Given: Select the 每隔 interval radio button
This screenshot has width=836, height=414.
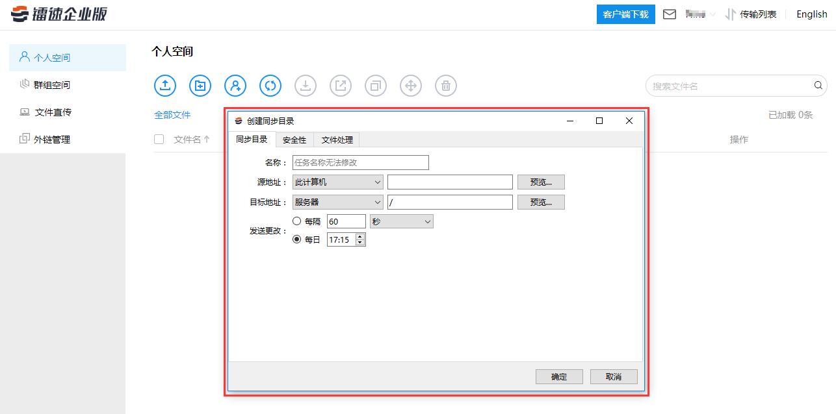Looking at the screenshot, I should (298, 221).
